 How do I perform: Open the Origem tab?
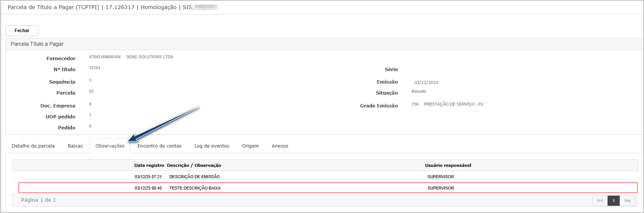point(250,146)
